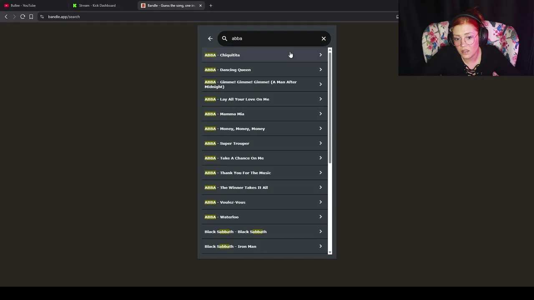Open chevron for Black Sabbath - Black Sabbath
The height and width of the screenshot is (300, 534).
320,232
